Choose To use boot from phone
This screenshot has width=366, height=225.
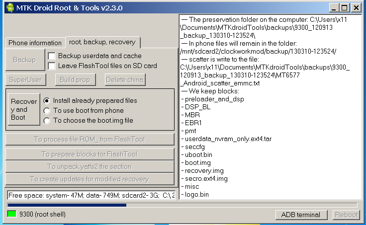click(x=47, y=111)
